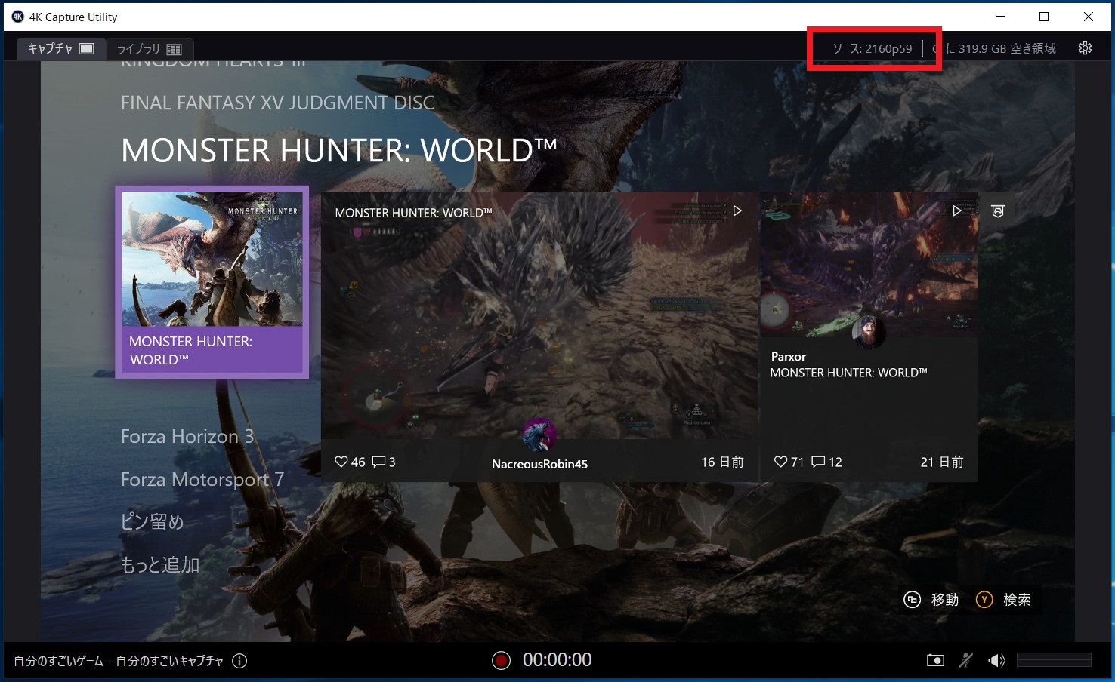Select FINAL FANTASY XV JUDGMENT DISC entry
This screenshot has width=1115, height=682.
tap(278, 103)
